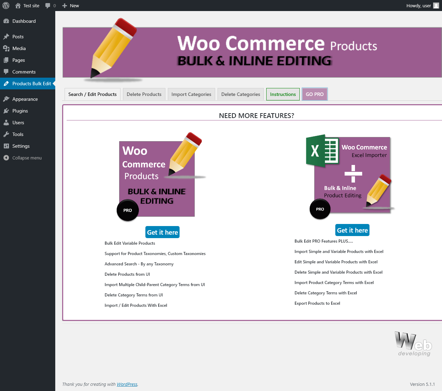Click the Dashboard gauge icon
442x391 pixels.
(x=6, y=21)
